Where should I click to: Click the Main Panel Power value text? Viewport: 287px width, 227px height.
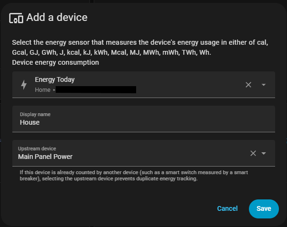coord(45,157)
